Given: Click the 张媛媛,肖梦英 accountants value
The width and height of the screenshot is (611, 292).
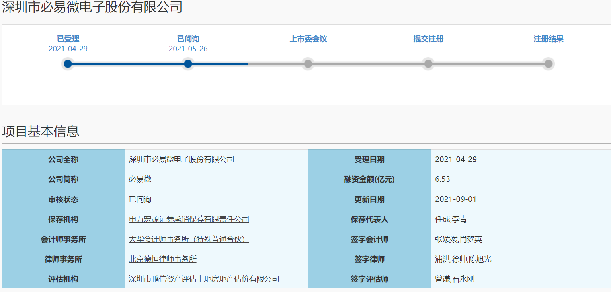Looking at the screenshot, I should tap(459, 239).
